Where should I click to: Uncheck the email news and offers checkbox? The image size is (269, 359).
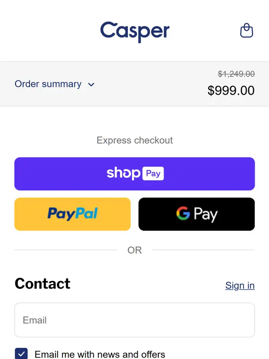(21, 354)
